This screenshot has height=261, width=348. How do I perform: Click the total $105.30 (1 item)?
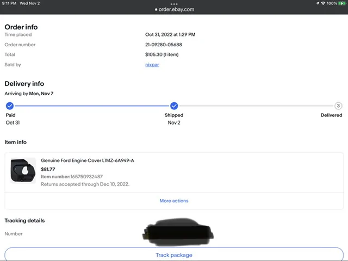162,54
